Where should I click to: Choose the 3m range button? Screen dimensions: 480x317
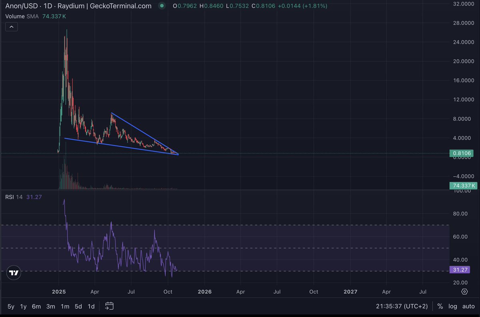50,306
